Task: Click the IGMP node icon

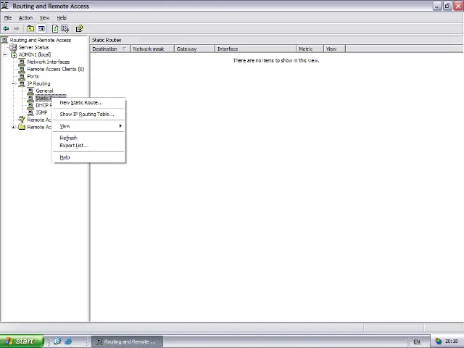Action: click(x=30, y=113)
